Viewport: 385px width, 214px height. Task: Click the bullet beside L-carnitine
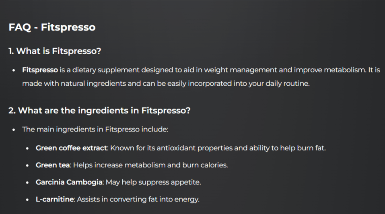click(27, 200)
